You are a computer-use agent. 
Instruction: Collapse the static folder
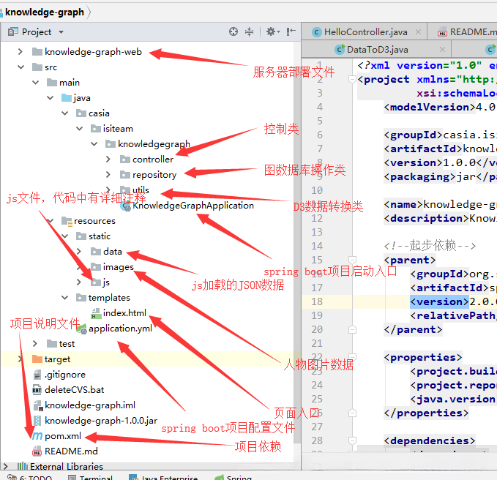(x=64, y=236)
